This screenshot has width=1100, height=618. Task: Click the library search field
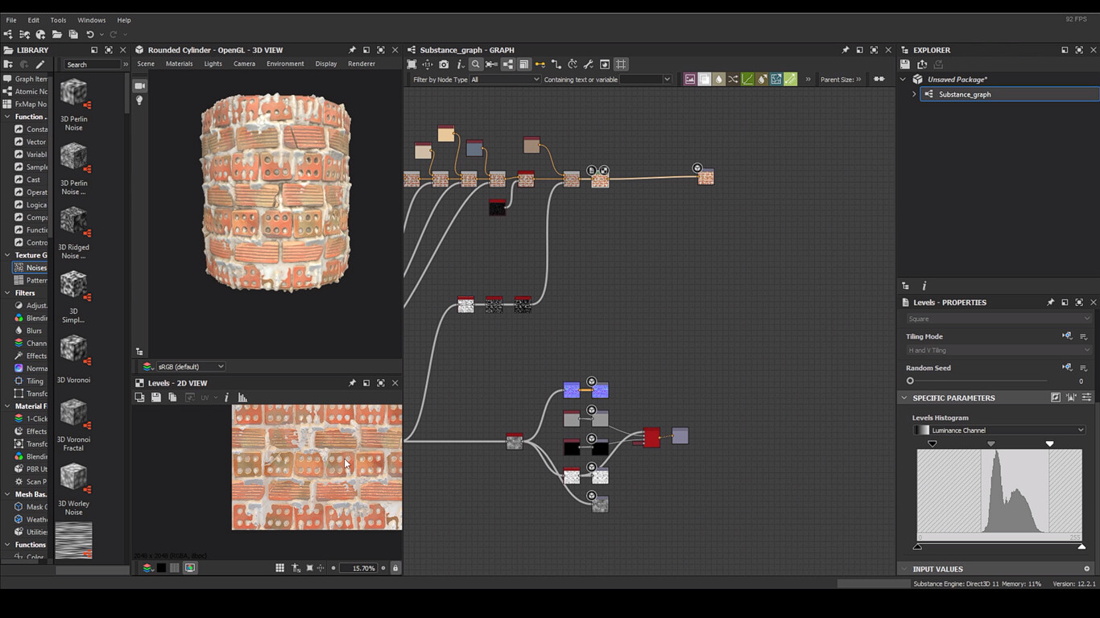click(91, 64)
